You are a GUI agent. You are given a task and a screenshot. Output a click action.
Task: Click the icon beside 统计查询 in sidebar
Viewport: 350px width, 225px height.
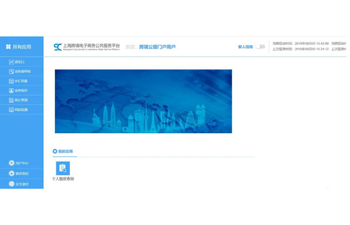(x=11, y=100)
